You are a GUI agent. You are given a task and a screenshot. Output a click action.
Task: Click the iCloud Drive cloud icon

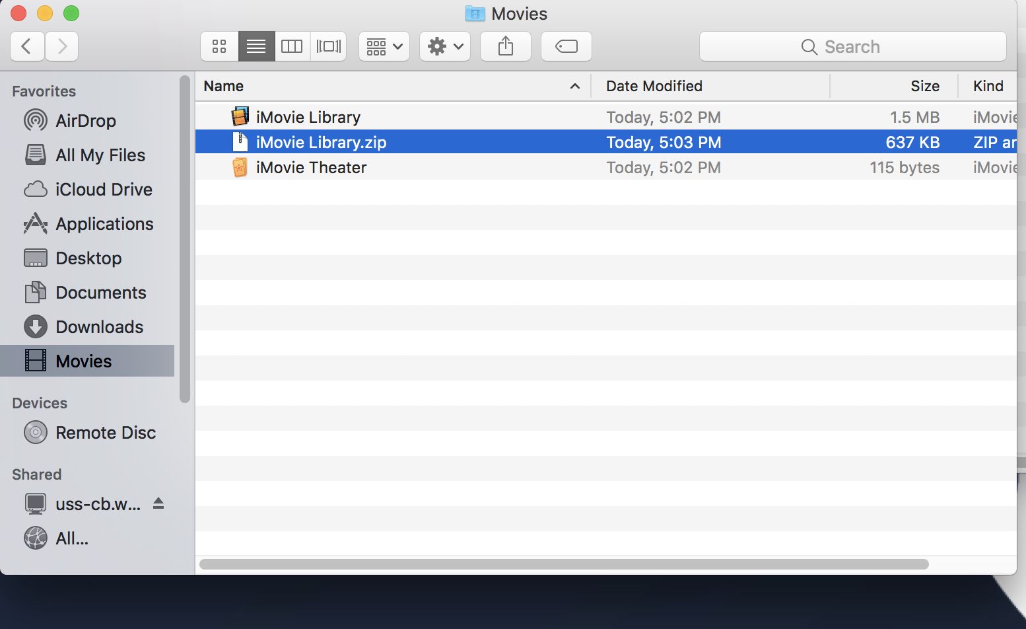click(x=36, y=190)
